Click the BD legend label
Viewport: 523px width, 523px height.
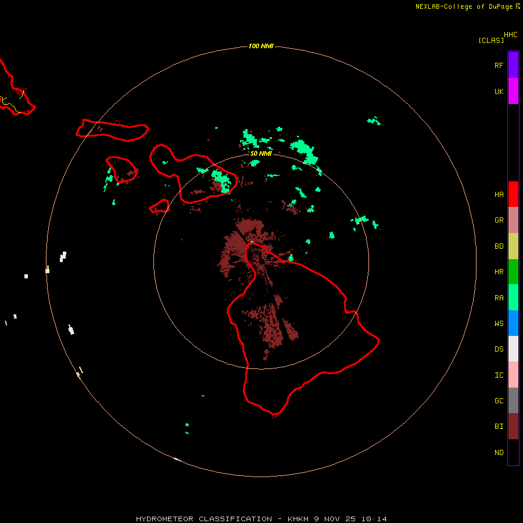point(499,246)
